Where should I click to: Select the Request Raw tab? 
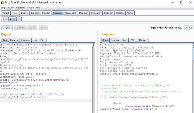[5, 40]
